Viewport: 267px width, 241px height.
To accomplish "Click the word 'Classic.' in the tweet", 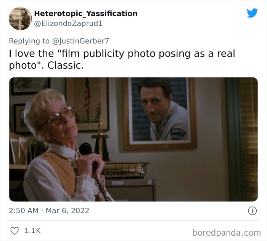I will [66, 65].
